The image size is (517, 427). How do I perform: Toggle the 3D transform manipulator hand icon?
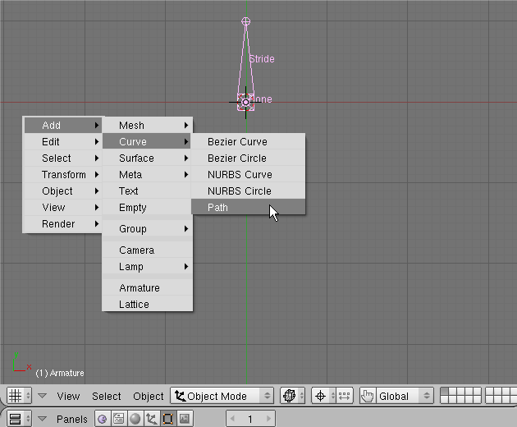pos(368,396)
